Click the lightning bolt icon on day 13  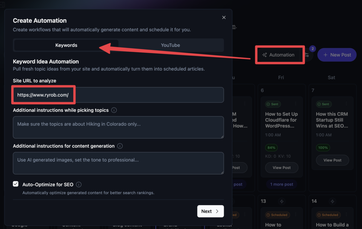coord(281,202)
